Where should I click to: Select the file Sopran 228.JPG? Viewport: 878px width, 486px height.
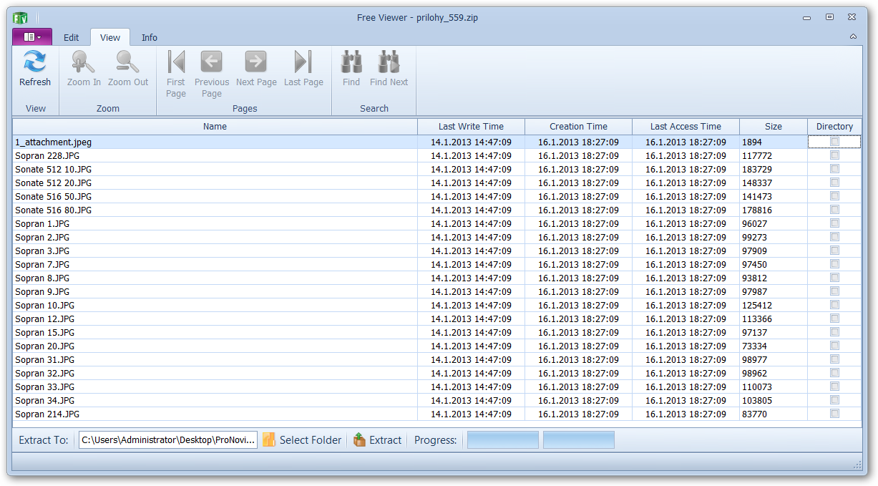pyautogui.click(x=47, y=156)
